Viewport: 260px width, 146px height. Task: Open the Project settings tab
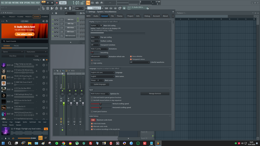coord(130,16)
